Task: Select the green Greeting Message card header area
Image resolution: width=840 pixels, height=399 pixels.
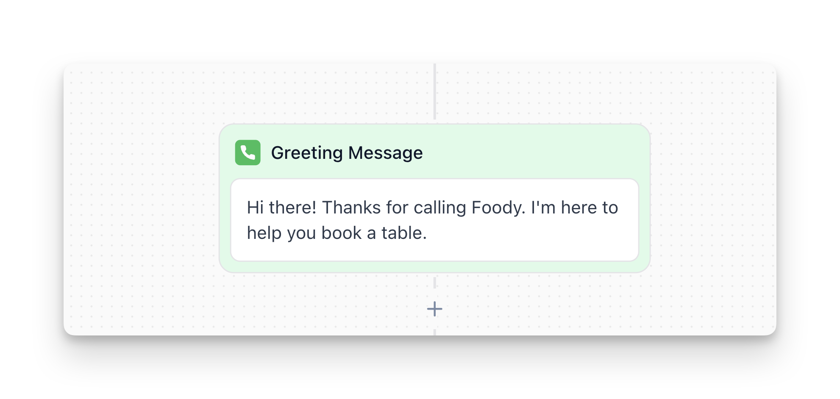Action: pyautogui.click(x=530, y=152)
